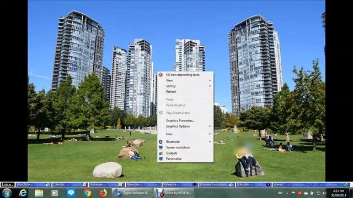353x198 pixels.
Task: Click the Screen resolution monitor icon
Action: [x=161, y=147]
